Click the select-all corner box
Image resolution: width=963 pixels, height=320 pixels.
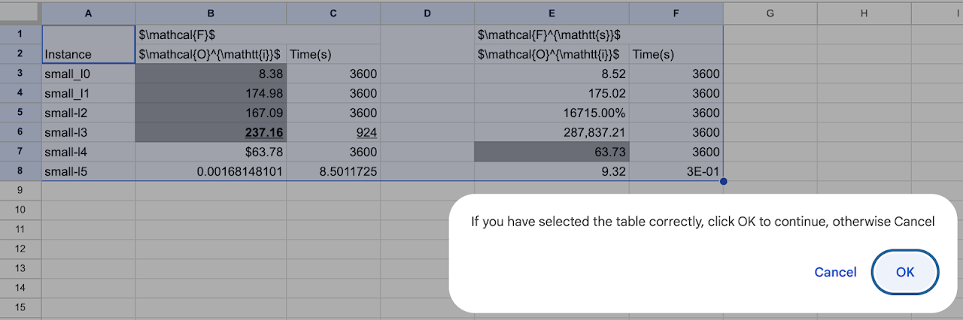(x=20, y=13)
